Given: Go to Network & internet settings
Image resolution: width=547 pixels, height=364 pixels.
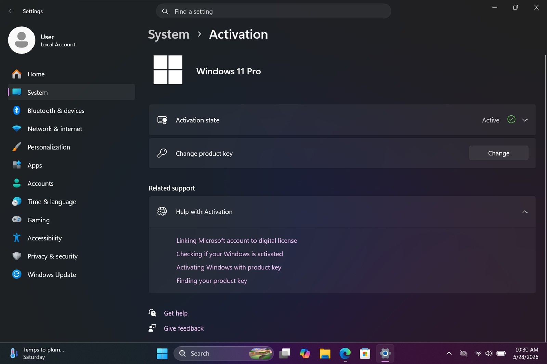Looking at the screenshot, I should point(71,129).
